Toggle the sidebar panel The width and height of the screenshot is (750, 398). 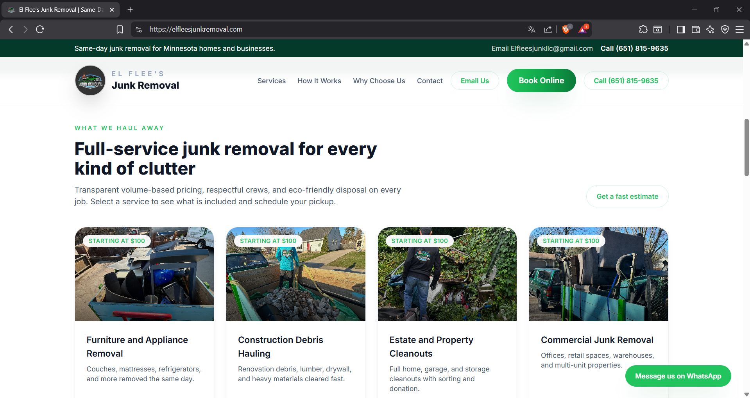pos(681,29)
